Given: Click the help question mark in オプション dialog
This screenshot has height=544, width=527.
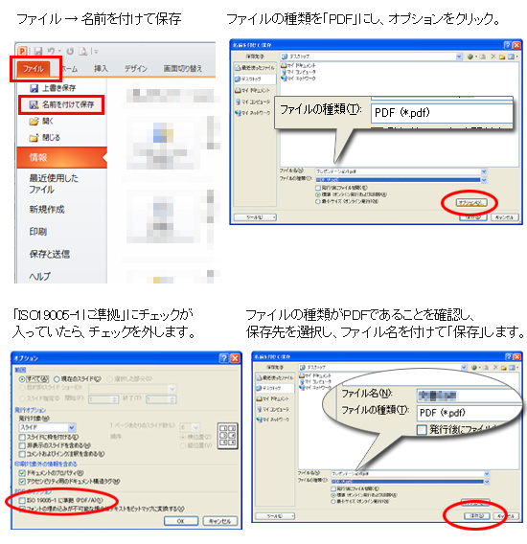Looking at the screenshot, I should (224, 357).
